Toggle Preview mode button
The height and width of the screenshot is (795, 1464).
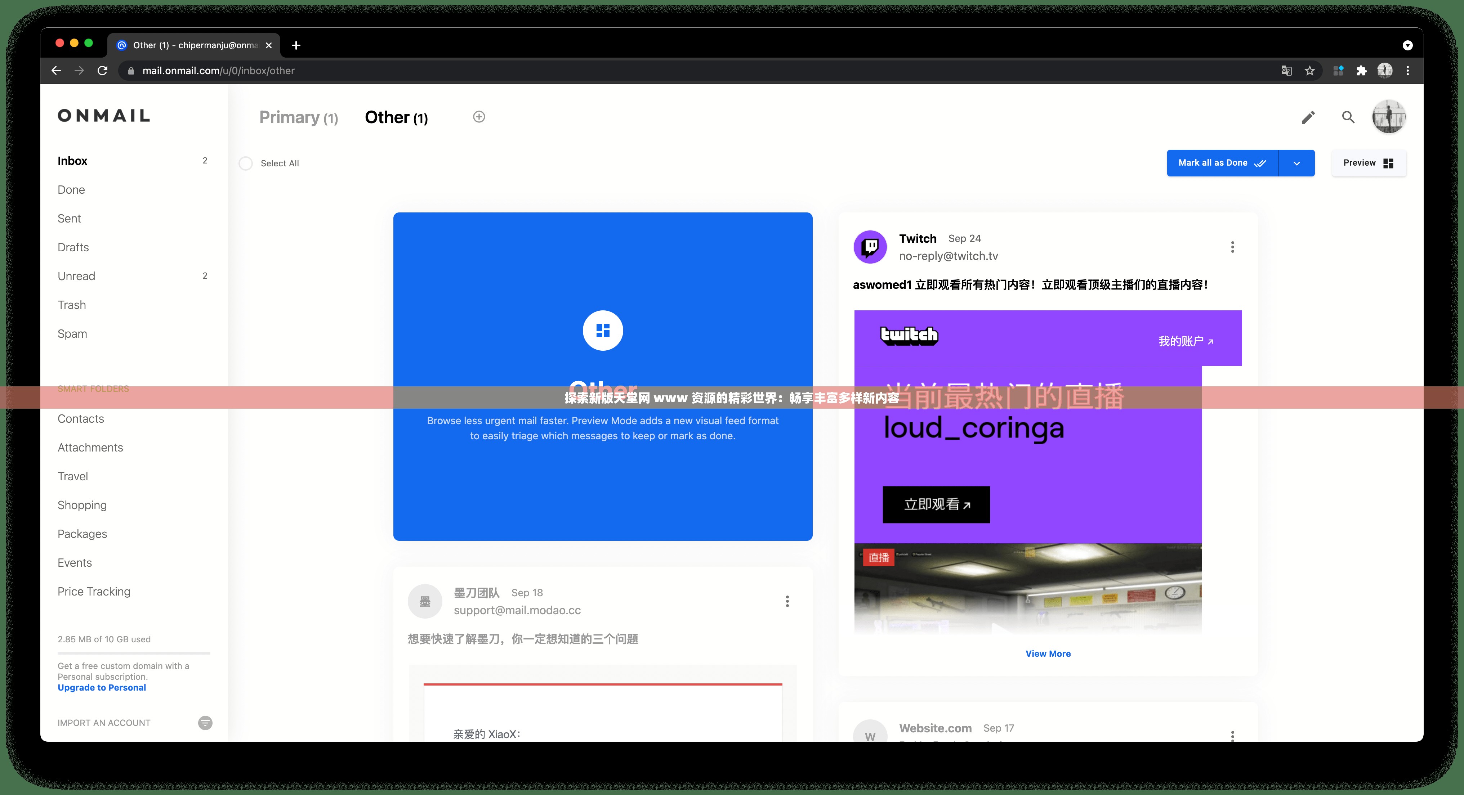1369,163
